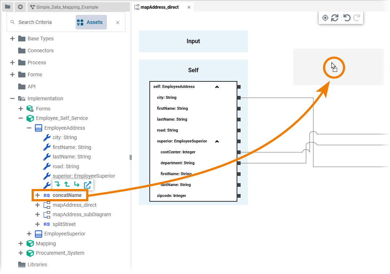Close the mapAddress_direct tab
This screenshot has width=390, height=274.
[189, 7]
